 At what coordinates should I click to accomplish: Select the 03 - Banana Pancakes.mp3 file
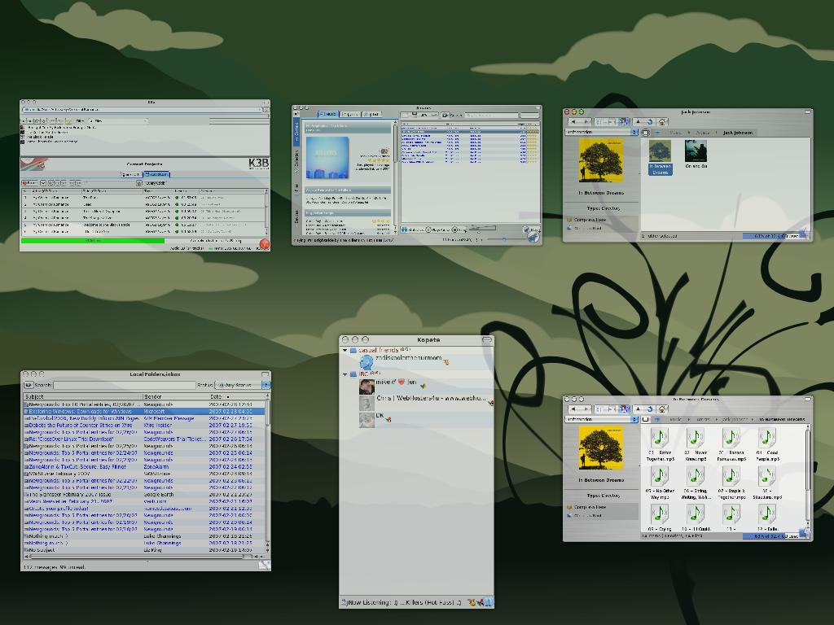(x=731, y=444)
